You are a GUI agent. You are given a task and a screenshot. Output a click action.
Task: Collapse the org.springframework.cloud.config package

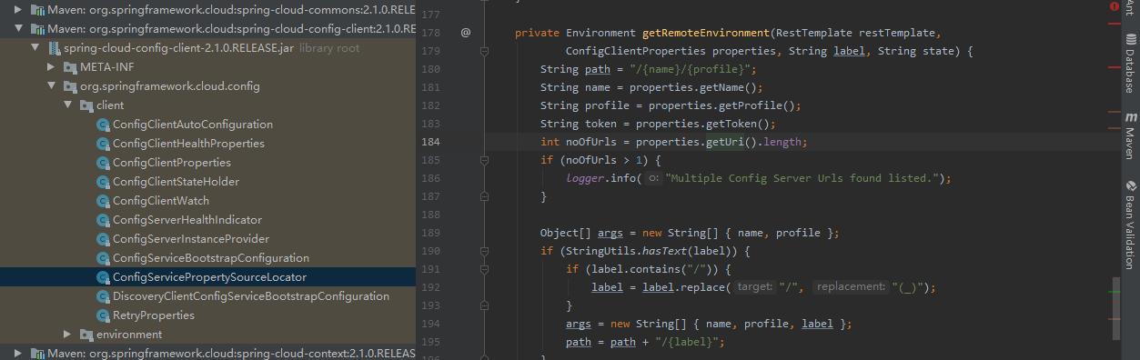52,86
